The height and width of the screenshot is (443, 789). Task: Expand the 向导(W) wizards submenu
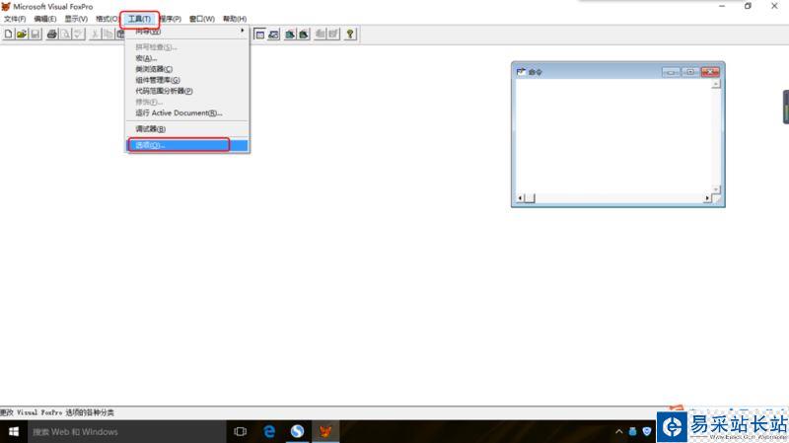pos(187,32)
